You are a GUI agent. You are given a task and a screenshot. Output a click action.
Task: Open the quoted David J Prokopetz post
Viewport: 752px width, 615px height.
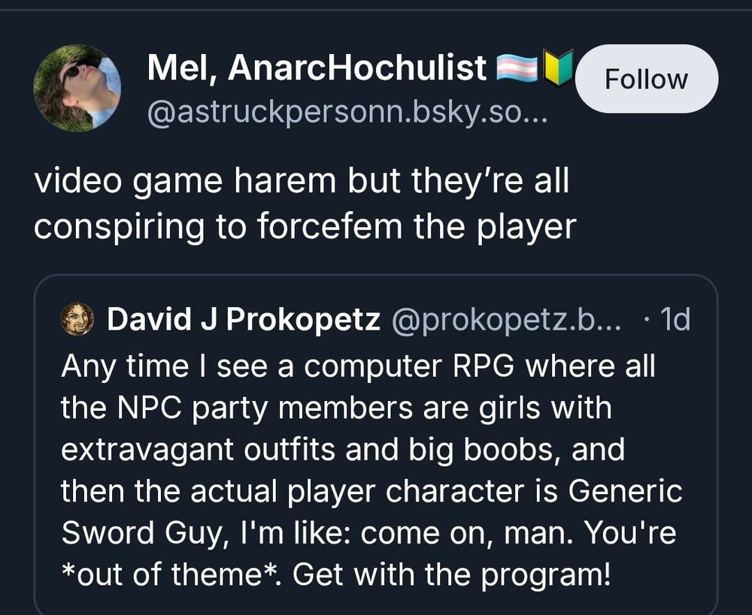pyautogui.click(x=376, y=449)
